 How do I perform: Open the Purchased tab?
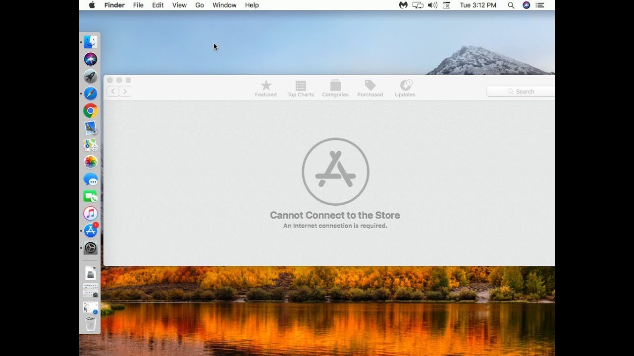tap(370, 89)
